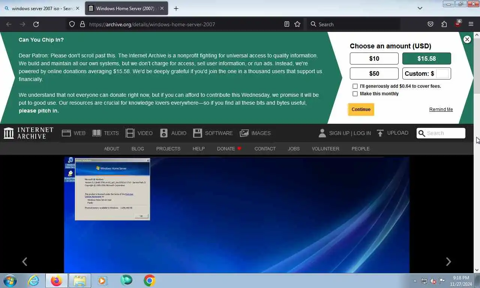Select the $10 donation amount
The width and height of the screenshot is (480, 288).
pyautogui.click(x=374, y=58)
